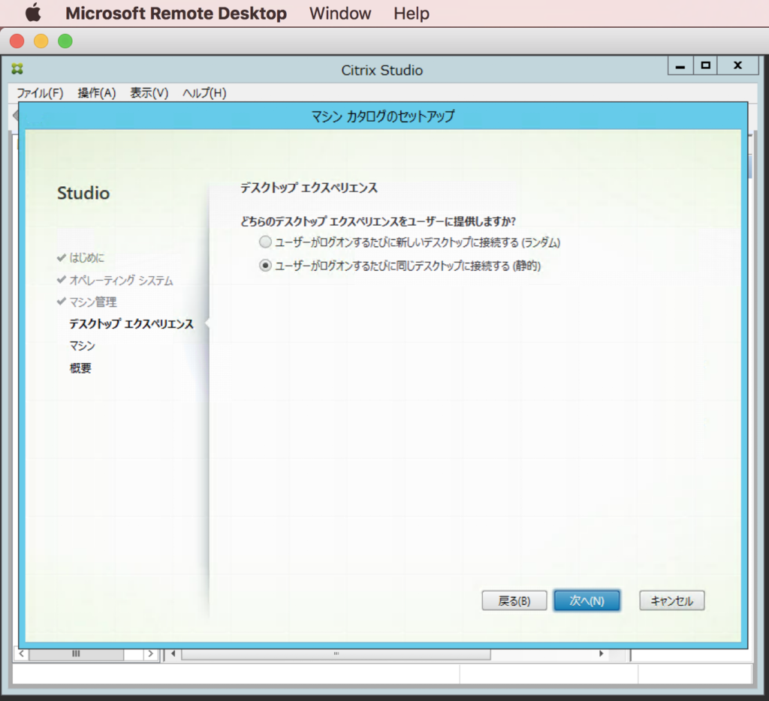Click right arrow of center pane scrollbar
Viewport: 769px width, 701px height.
[x=602, y=654]
